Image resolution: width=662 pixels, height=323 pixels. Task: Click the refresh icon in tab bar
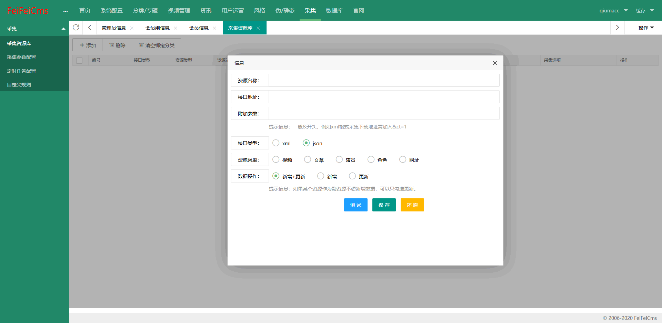(76, 28)
